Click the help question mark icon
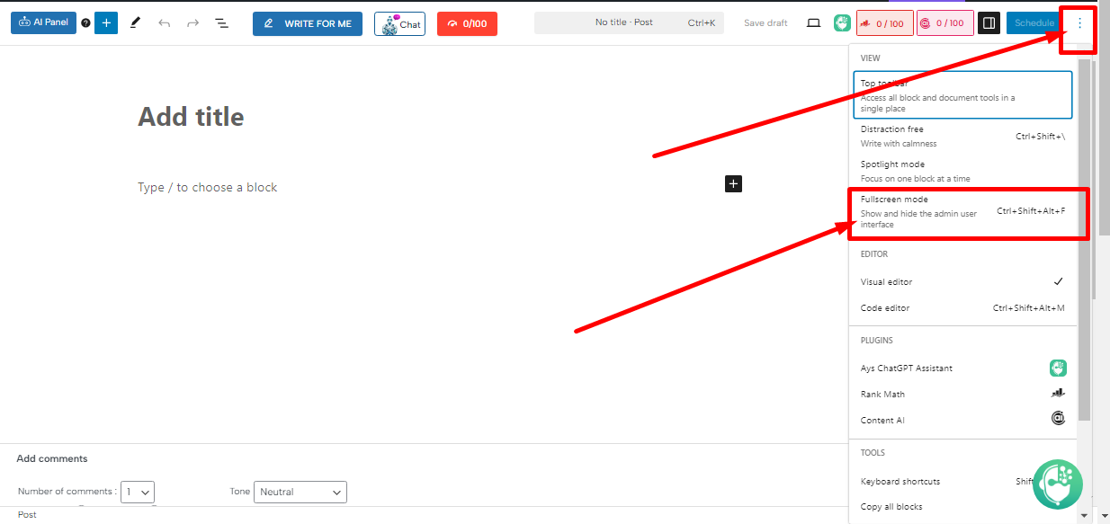 (x=86, y=23)
